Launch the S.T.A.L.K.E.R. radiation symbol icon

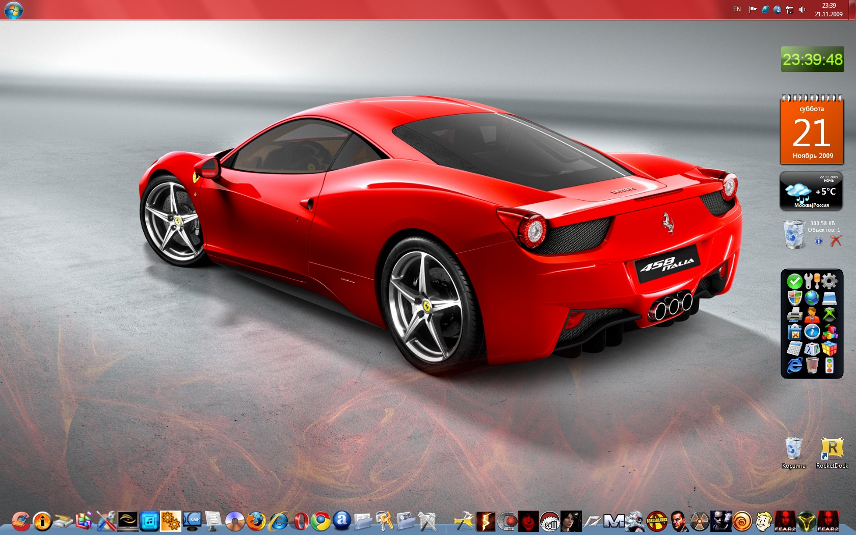pos(700,521)
